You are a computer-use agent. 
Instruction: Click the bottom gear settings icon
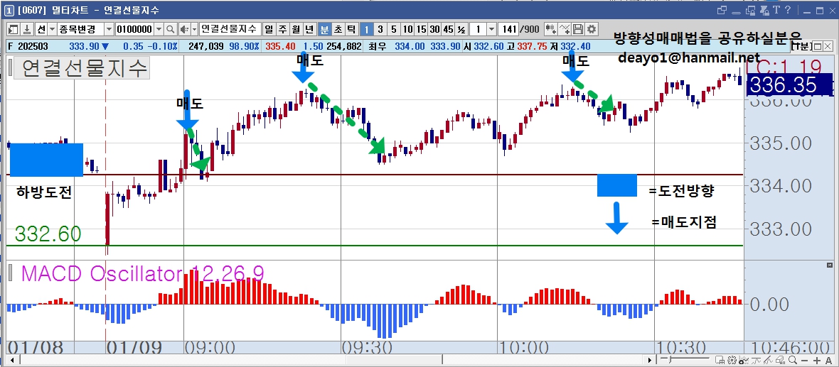pos(732,360)
